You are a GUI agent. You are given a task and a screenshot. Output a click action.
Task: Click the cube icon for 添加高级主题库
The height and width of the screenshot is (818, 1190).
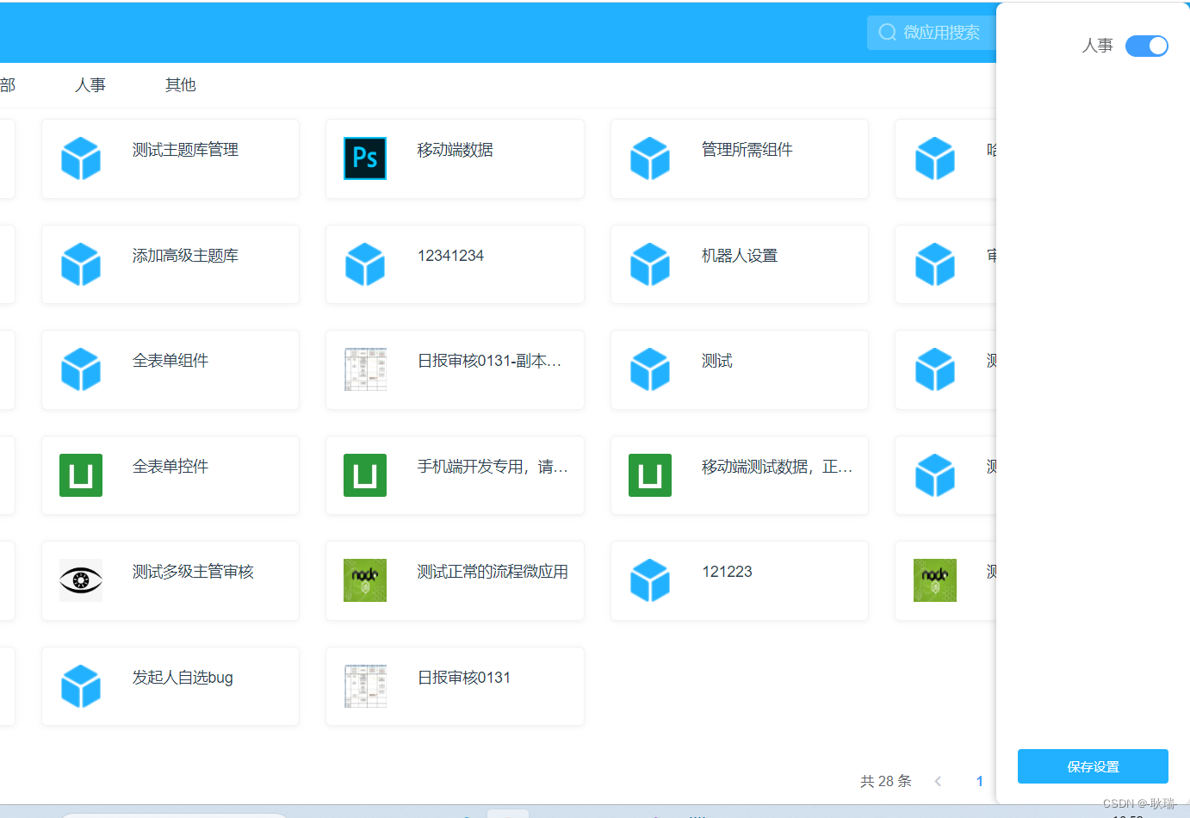pyautogui.click(x=81, y=264)
